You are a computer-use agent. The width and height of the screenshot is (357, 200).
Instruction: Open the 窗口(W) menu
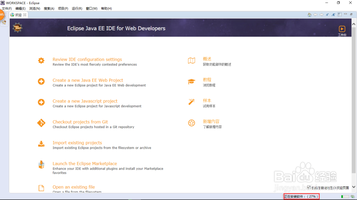[x=91, y=9]
